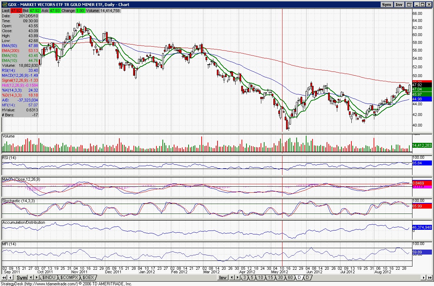Click the Sym button beside the symbol tabs
The image size is (434, 286).
[22, 278]
